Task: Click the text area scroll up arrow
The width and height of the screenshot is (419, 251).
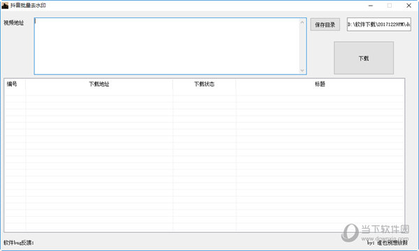Action: [302, 22]
